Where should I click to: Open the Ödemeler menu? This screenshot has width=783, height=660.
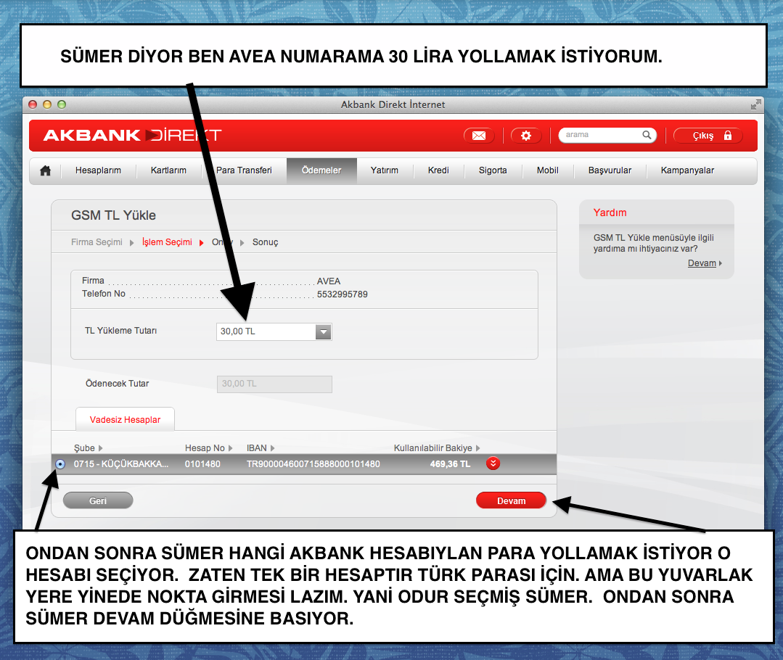tap(321, 170)
